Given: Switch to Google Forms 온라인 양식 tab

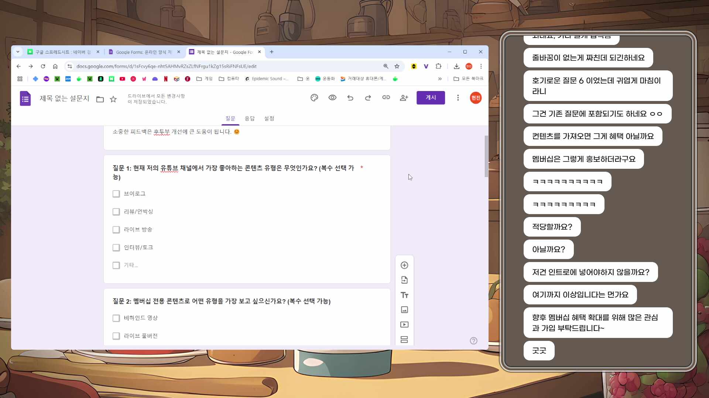Looking at the screenshot, I should (144, 52).
